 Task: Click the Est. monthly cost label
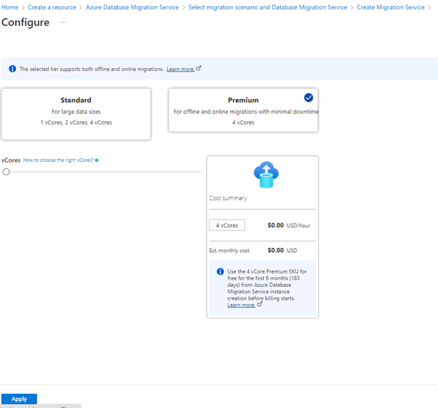(229, 251)
